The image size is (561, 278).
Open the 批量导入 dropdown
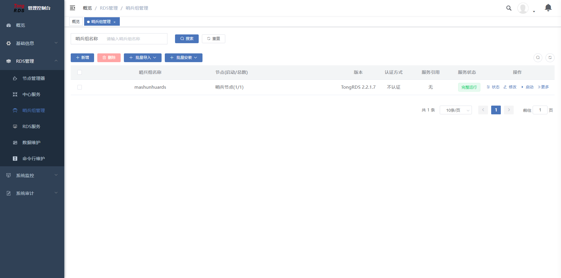coord(143,58)
